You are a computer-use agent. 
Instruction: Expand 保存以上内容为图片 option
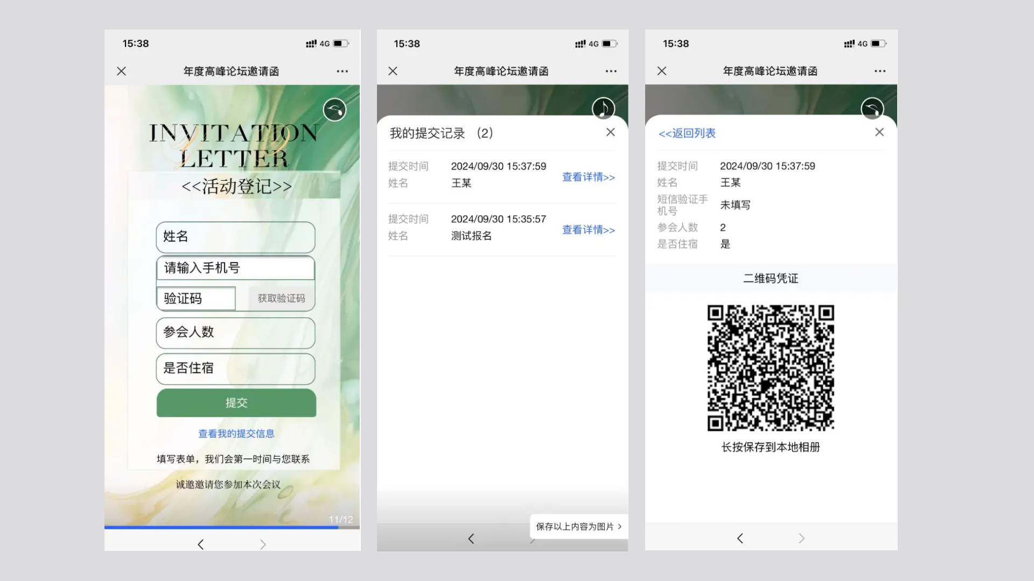[x=578, y=527]
